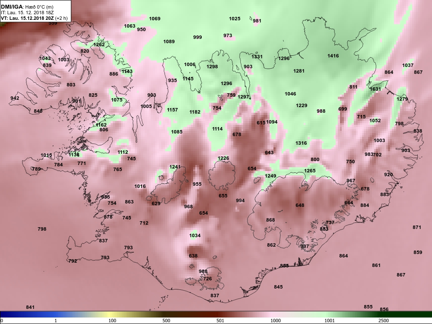The width and height of the screenshot is (432, 324).
Task: Select the 942 value at the western tip
Action: pos(15,98)
